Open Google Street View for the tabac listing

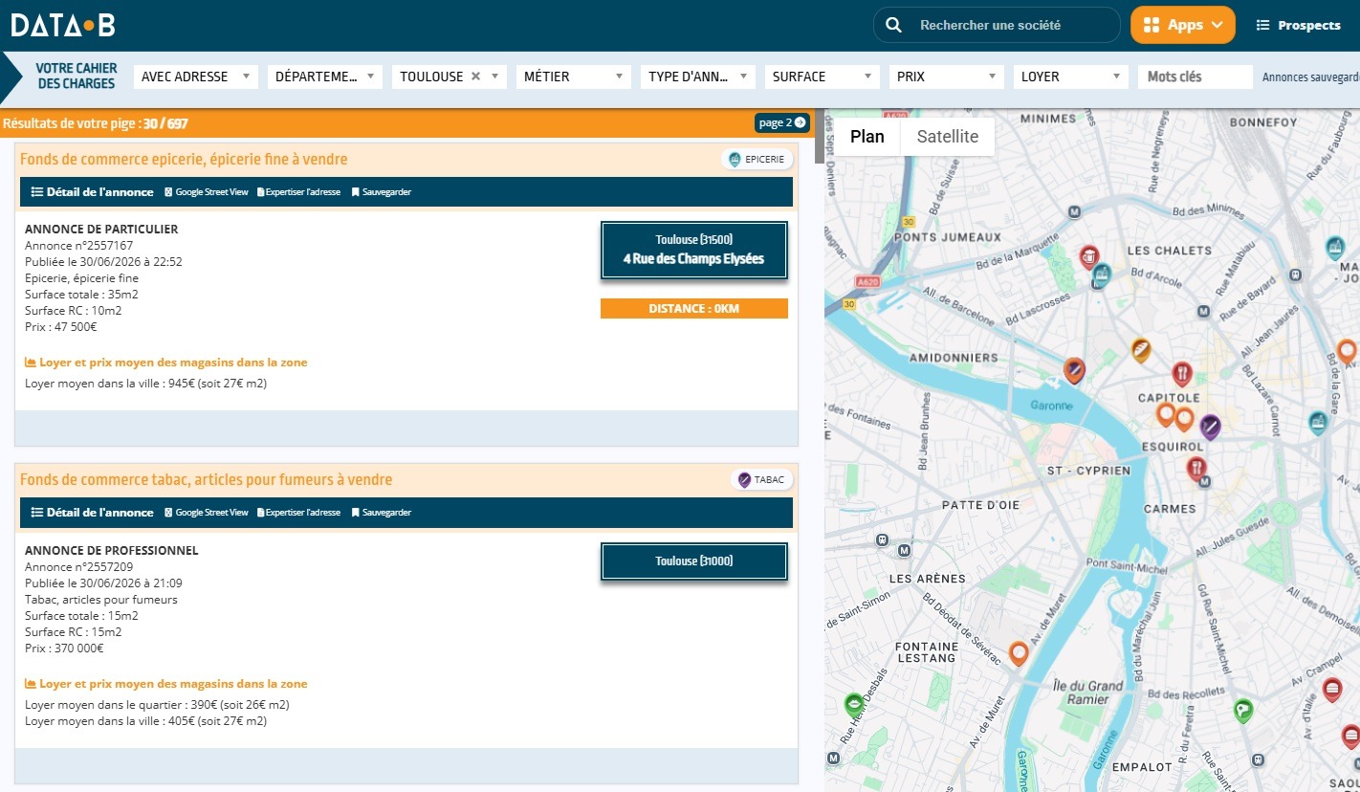point(207,513)
